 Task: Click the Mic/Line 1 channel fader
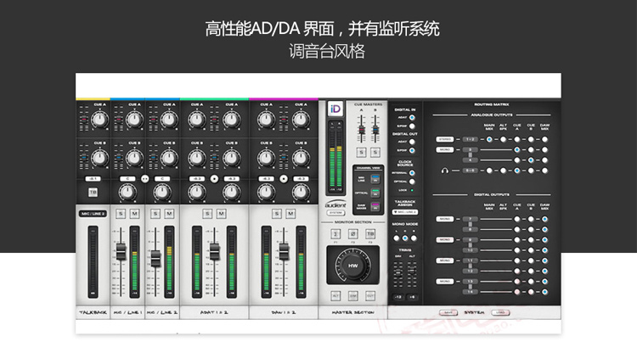pyautogui.click(x=121, y=251)
